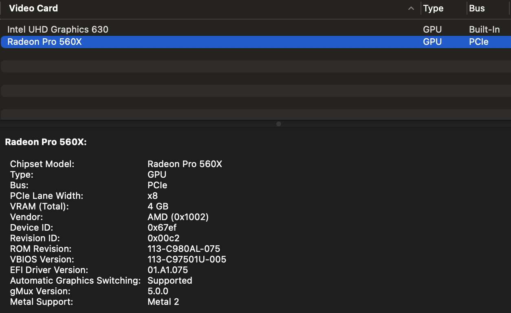
Task: Sort the list by Type column
Action: (433, 9)
